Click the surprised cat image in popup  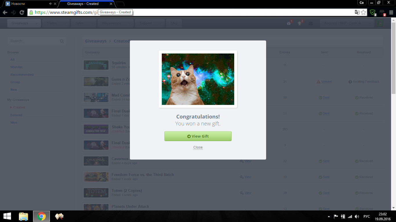[x=198, y=79]
